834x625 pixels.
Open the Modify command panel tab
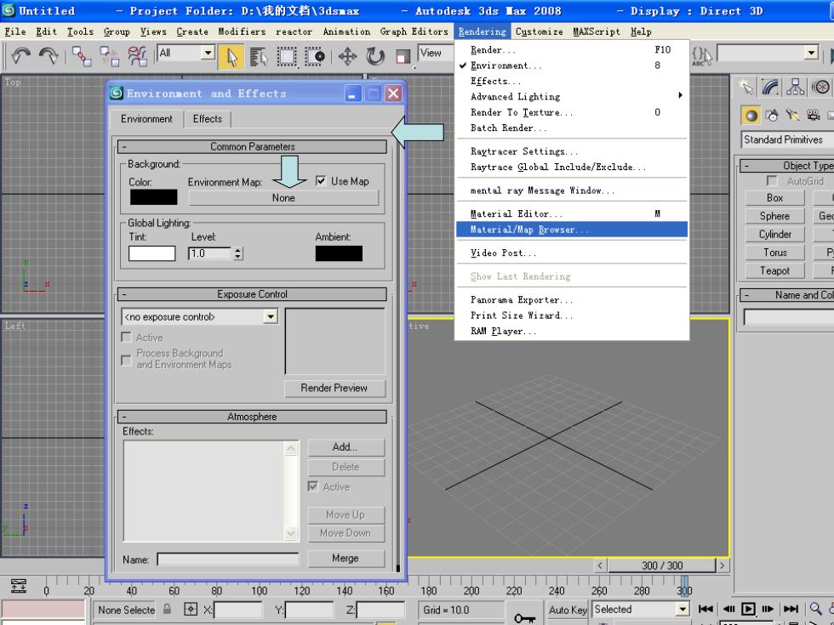tap(770, 87)
